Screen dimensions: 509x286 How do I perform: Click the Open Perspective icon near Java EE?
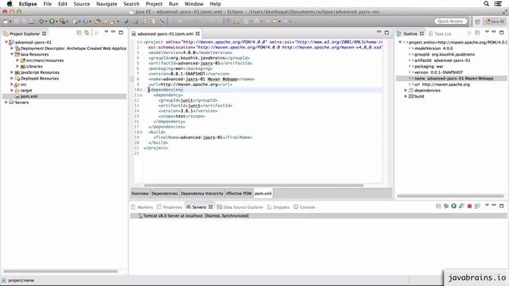pos(477,21)
